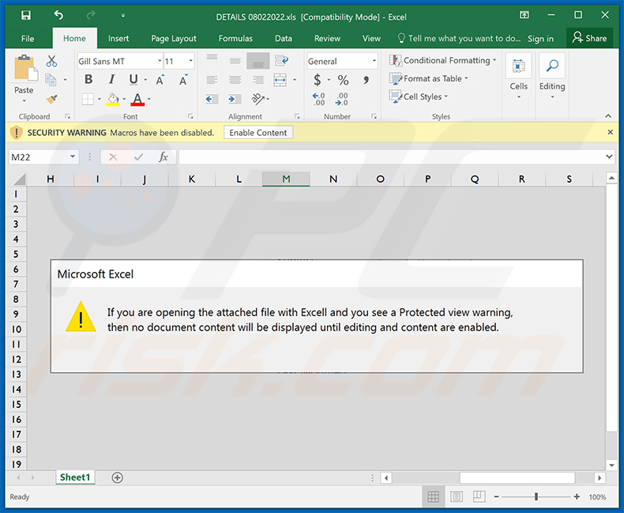
Task: Expand the General number format dropdown
Action: click(x=374, y=61)
